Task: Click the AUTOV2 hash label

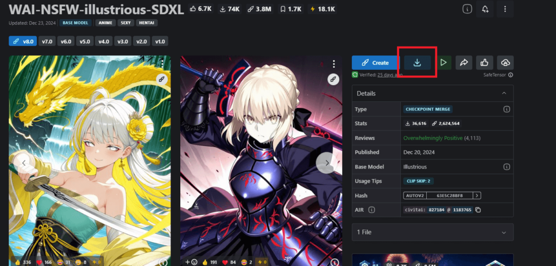Action: [x=415, y=195]
